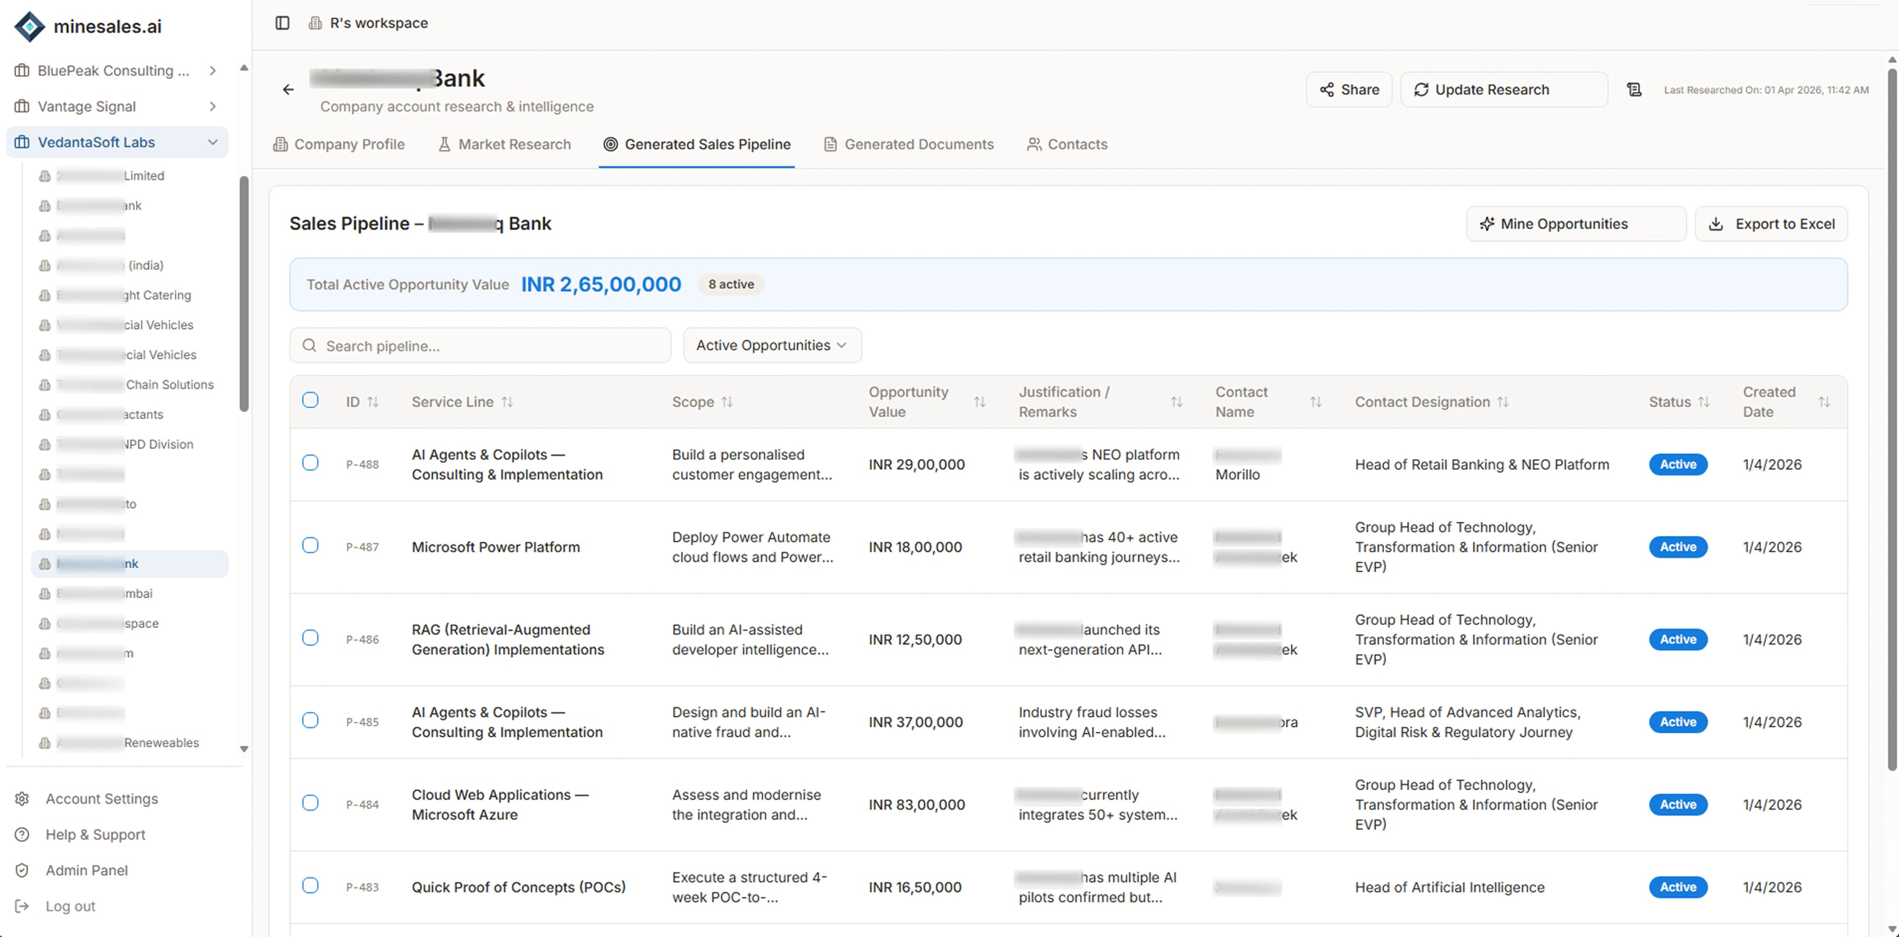Click sidebar list scroll-down arrow

[244, 749]
